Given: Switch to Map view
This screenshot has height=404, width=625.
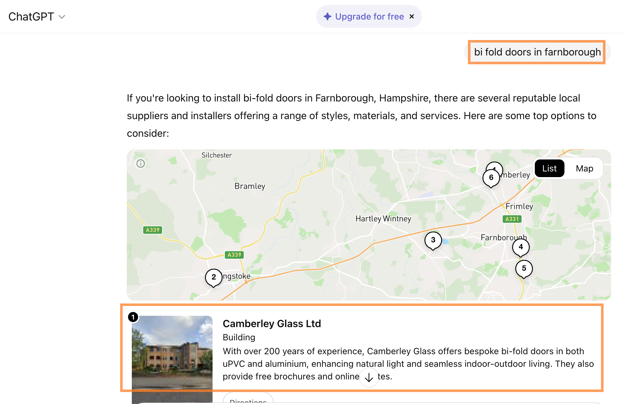Looking at the screenshot, I should click(584, 169).
